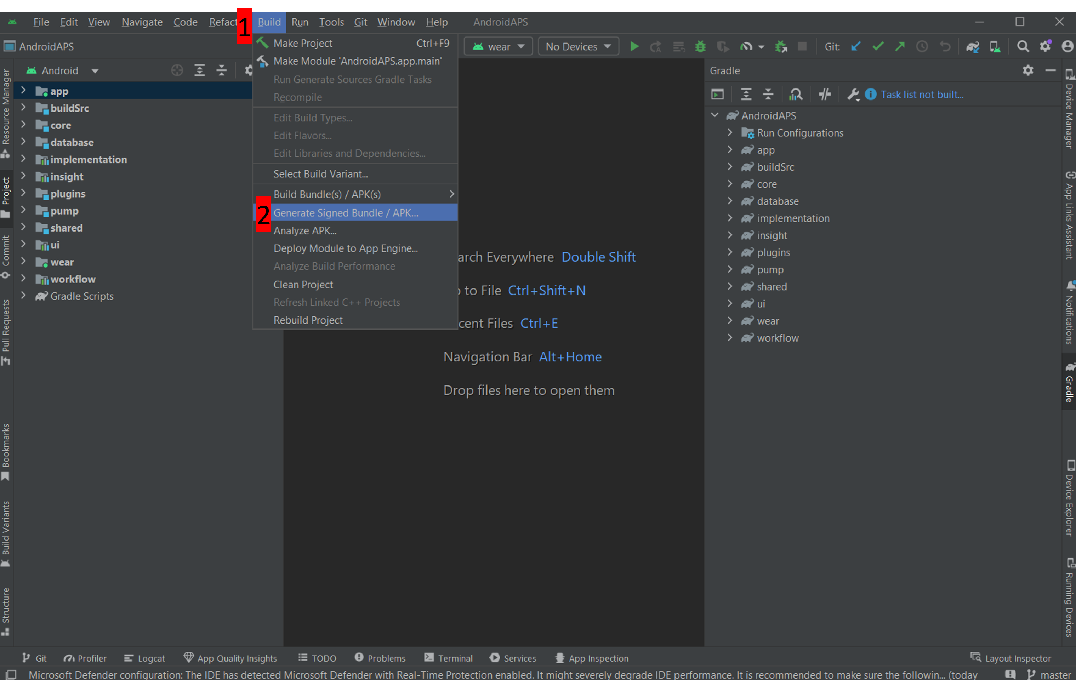Expand plugins node in Gradle panel
Screen dimensions: 1076x680
pyautogui.click(x=730, y=252)
